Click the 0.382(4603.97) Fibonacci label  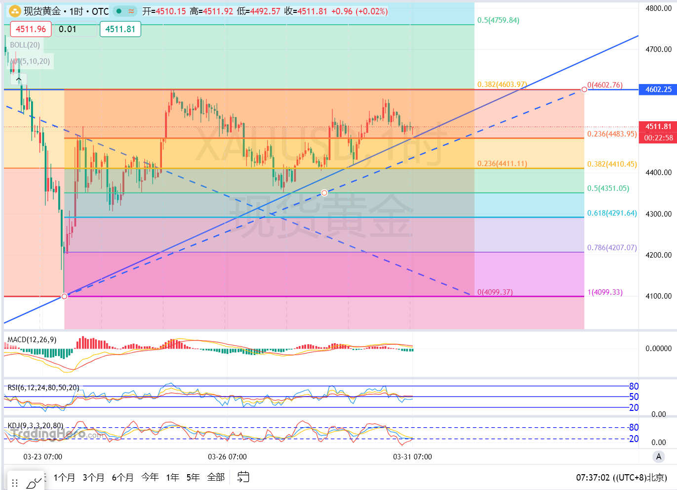click(502, 85)
